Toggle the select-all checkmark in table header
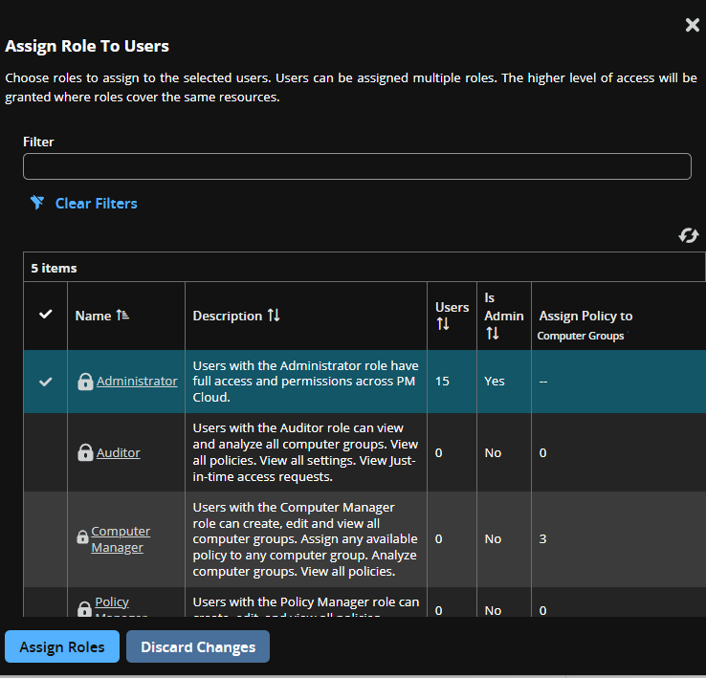This screenshot has height=678, width=706. (x=46, y=315)
